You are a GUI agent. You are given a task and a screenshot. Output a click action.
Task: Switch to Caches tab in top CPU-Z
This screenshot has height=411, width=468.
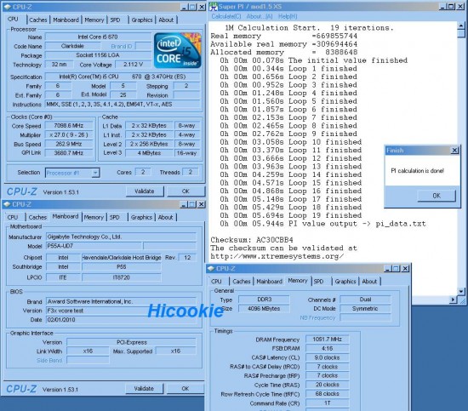pyautogui.click(x=38, y=20)
